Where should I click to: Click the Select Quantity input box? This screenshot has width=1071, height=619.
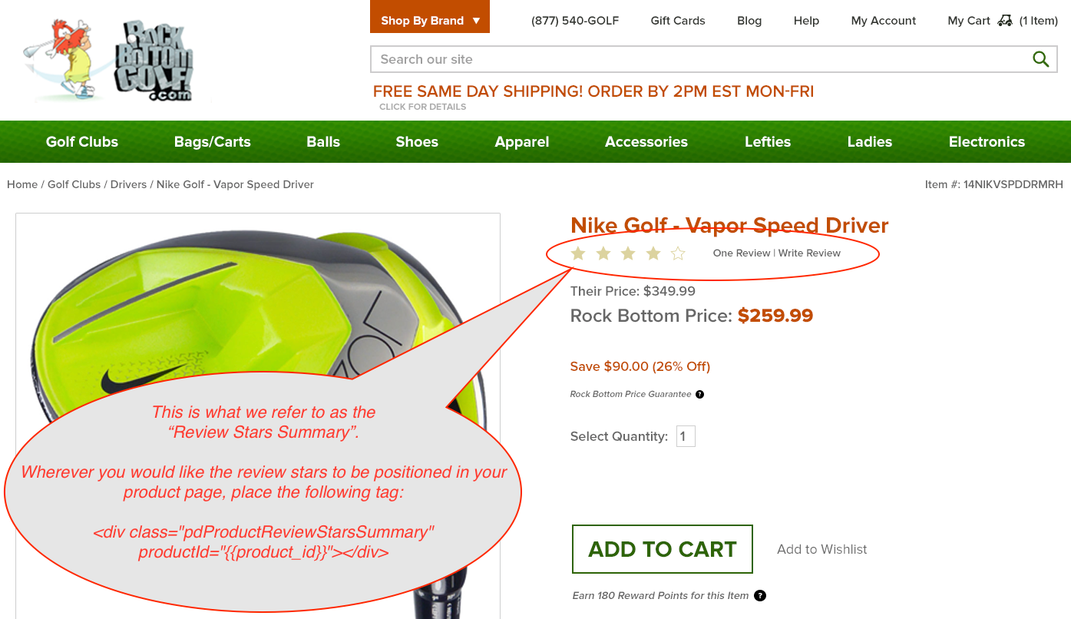click(686, 436)
